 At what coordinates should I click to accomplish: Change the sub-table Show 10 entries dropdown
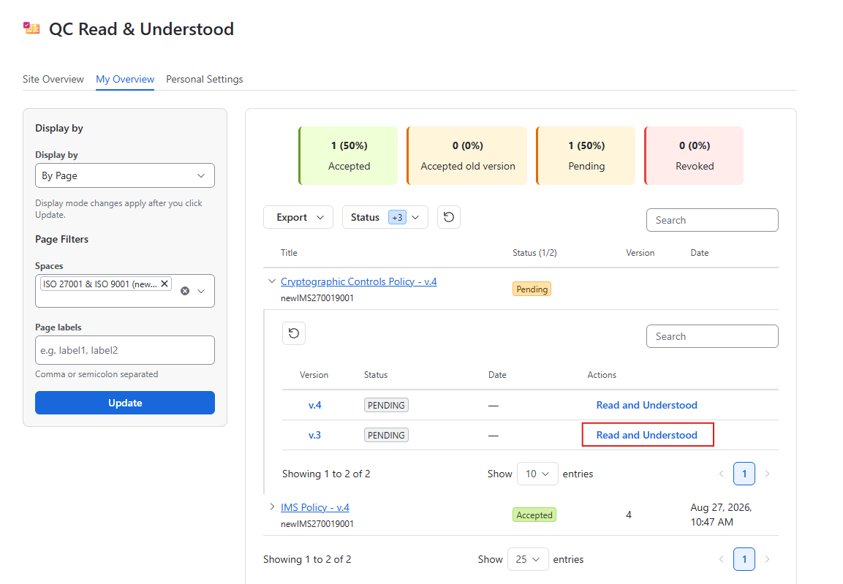pos(537,474)
